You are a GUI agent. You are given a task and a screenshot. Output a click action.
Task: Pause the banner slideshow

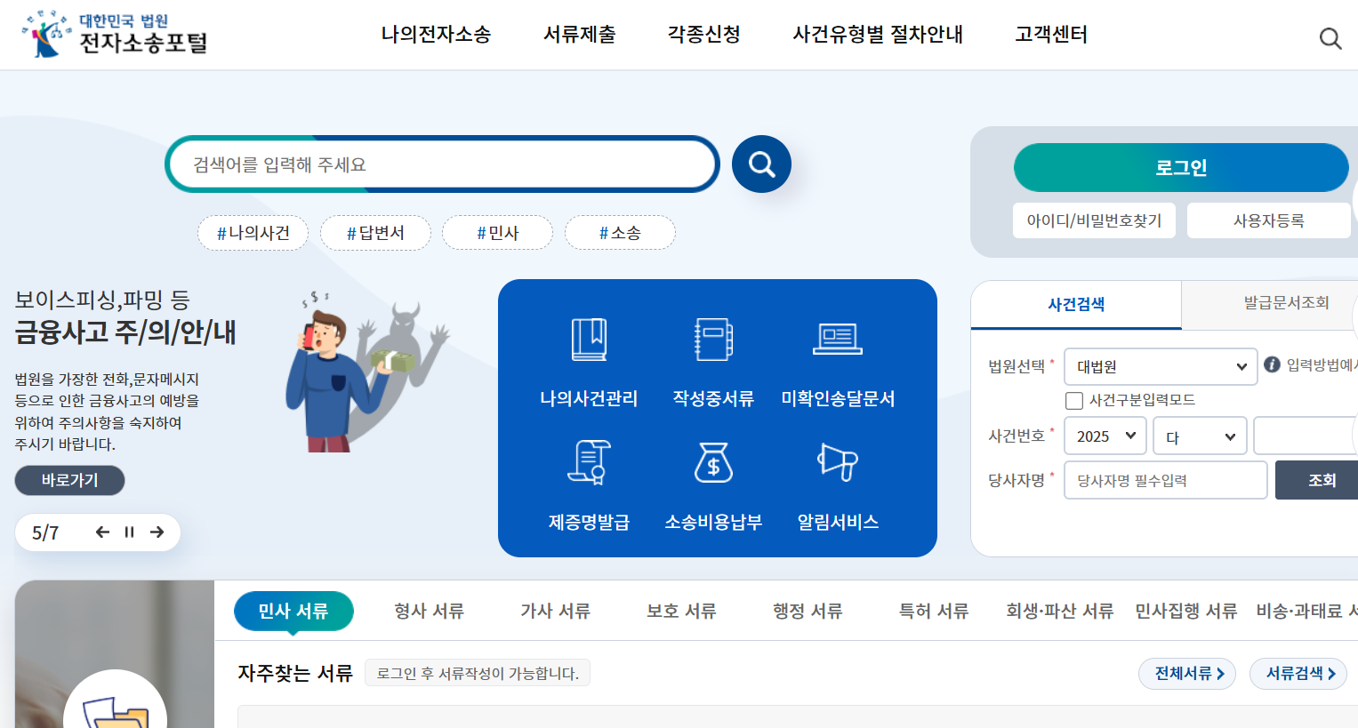(130, 532)
